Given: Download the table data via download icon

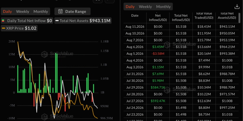Looking at the screenshot, I should click(x=237, y=7).
